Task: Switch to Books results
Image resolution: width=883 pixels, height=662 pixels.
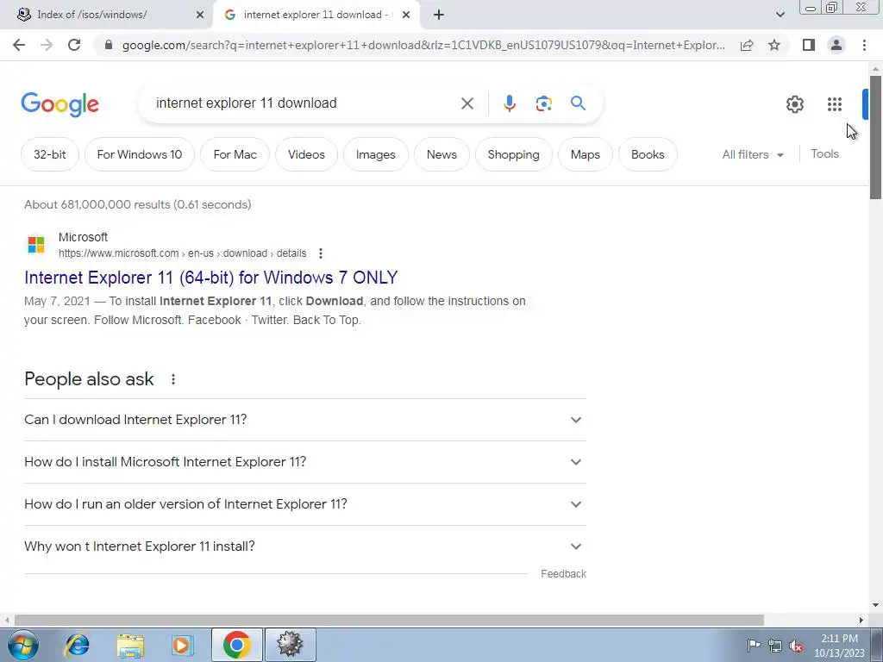Action: [x=648, y=154]
